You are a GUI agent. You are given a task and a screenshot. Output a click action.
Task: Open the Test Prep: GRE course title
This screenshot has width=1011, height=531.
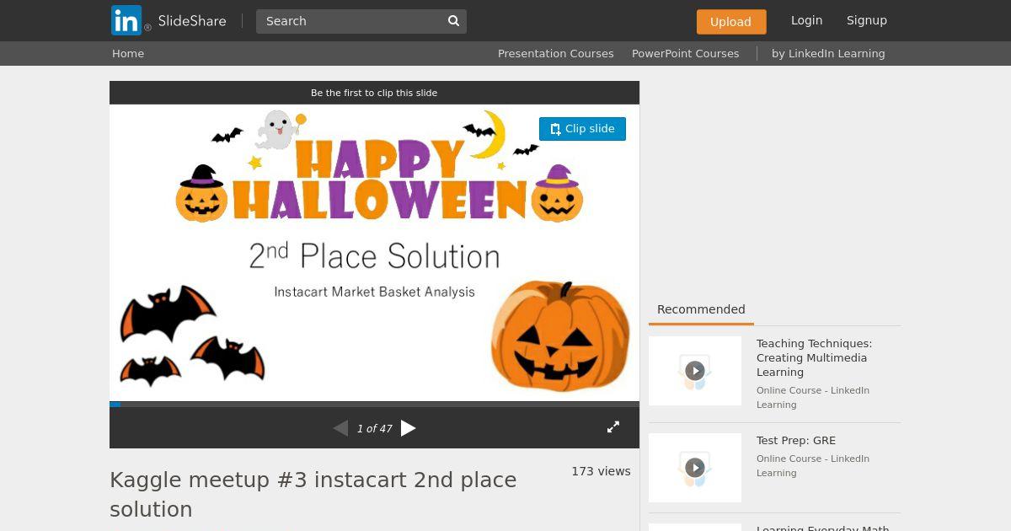pos(796,440)
